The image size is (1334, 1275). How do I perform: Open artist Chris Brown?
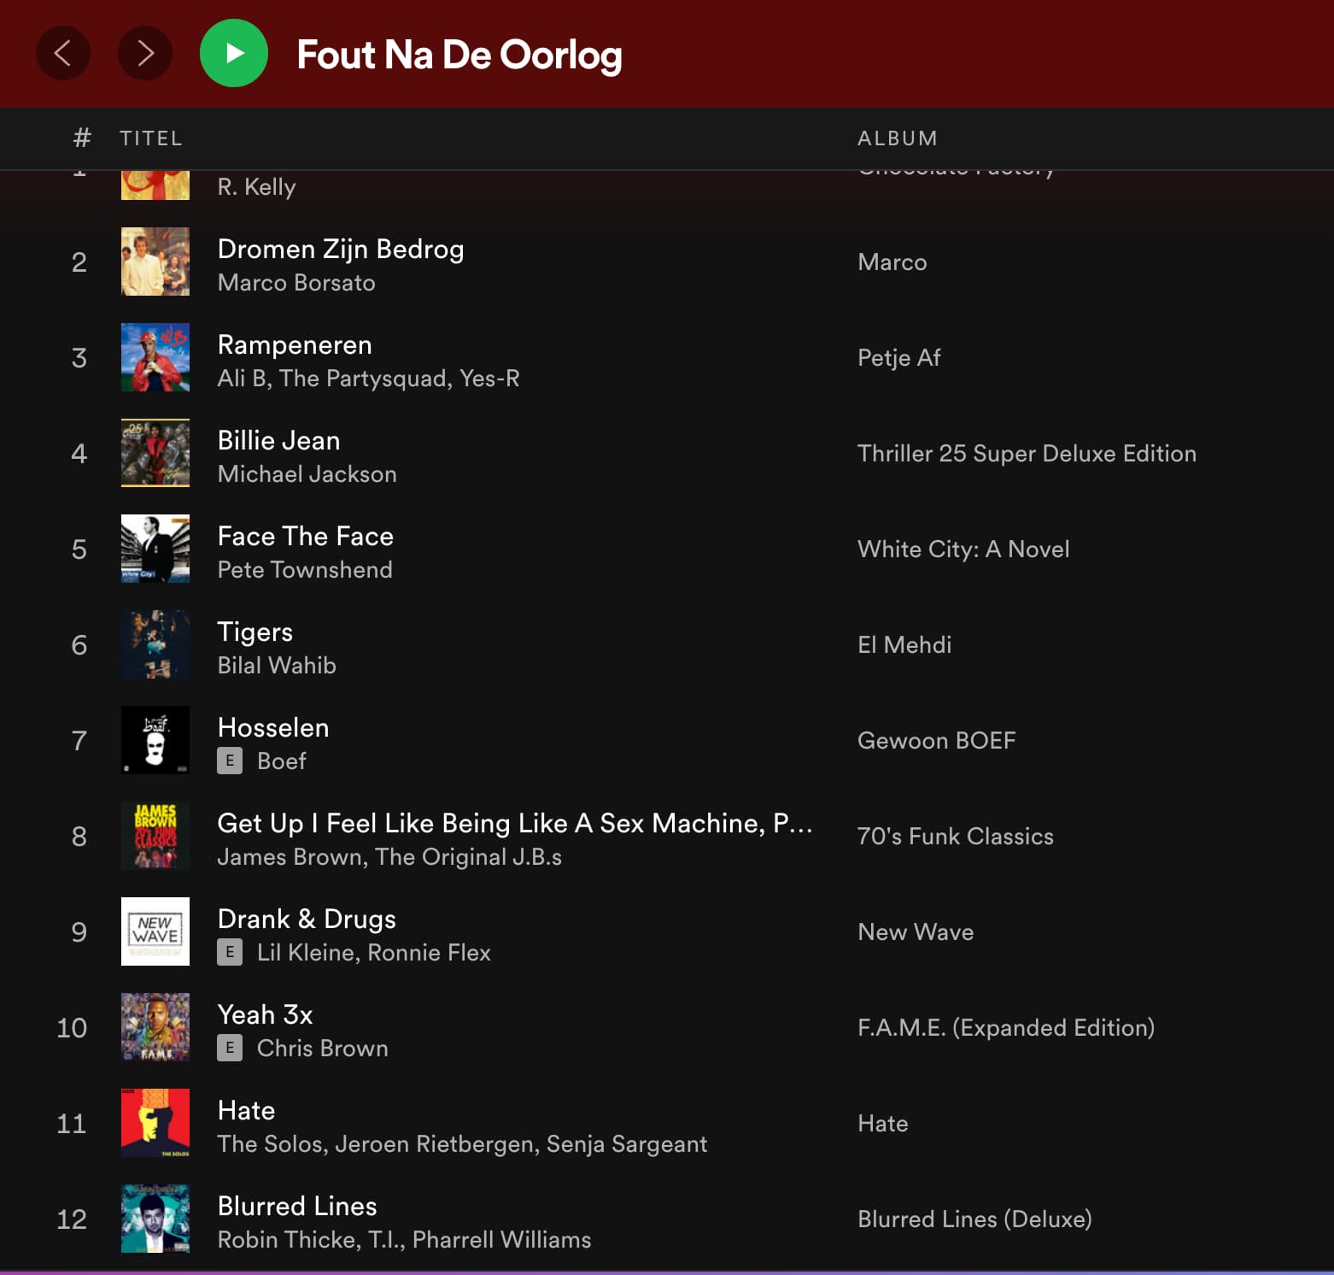pyautogui.click(x=323, y=1049)
